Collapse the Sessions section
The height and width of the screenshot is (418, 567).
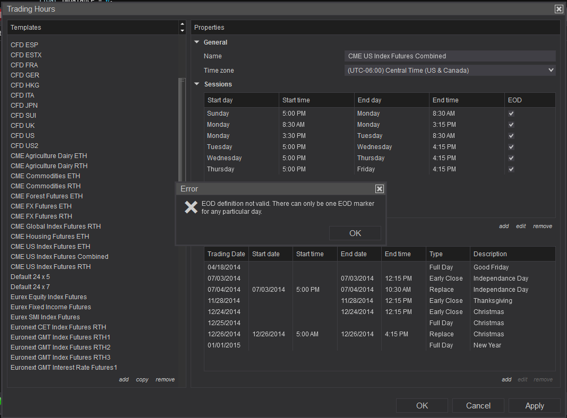pos(197,84)
